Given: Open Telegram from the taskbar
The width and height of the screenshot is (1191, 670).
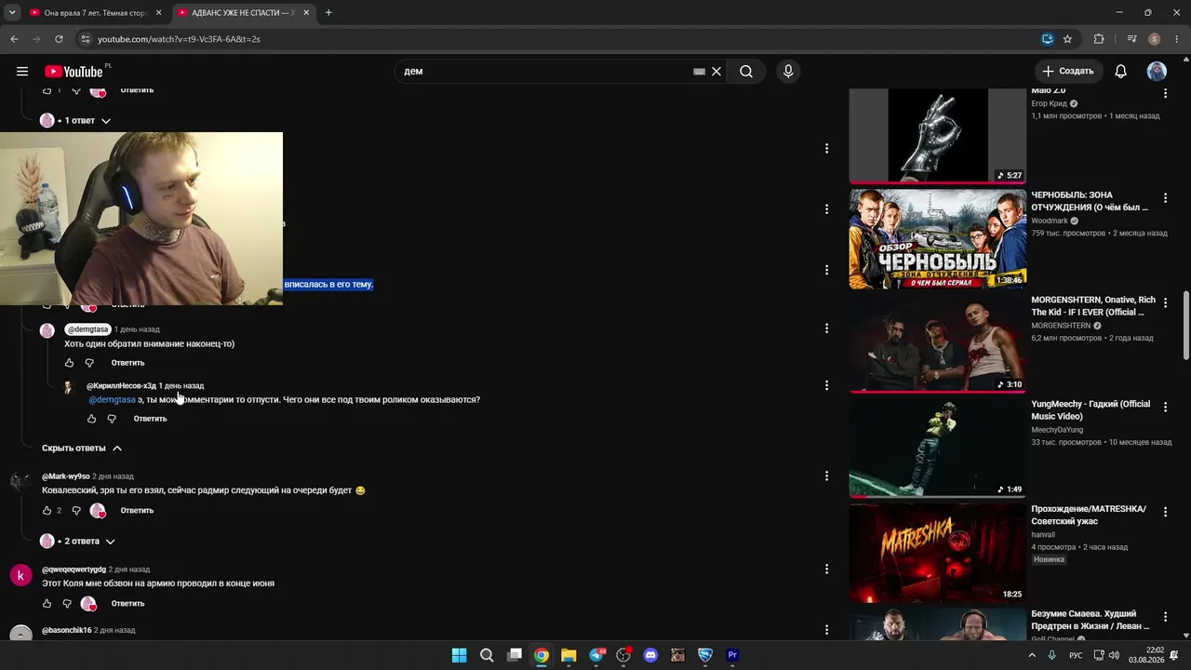Looking at the screenshot, I should [596, 655].
